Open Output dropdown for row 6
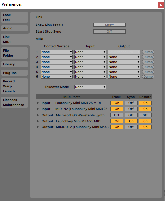The image size is (165, 201). click(x=124, y=76)
